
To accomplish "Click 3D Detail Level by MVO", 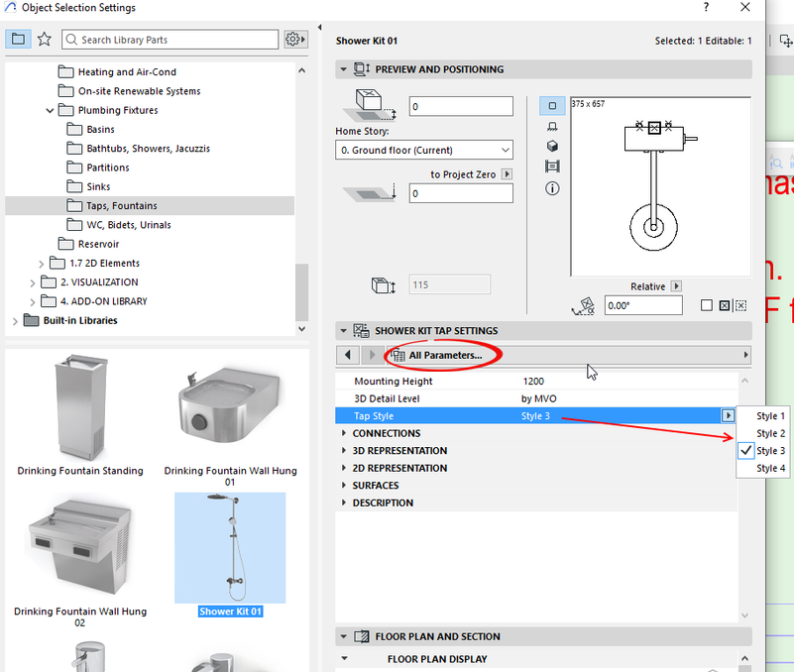I will pyautogui.click(x=539, y=398).
